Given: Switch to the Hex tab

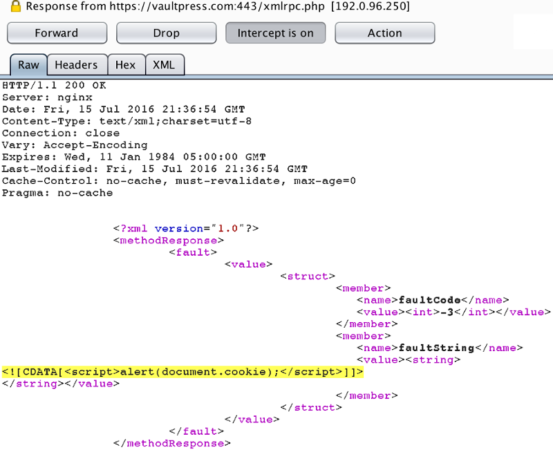Looking at the screenshot, I should pyautogui.click(x=126, y=65).
